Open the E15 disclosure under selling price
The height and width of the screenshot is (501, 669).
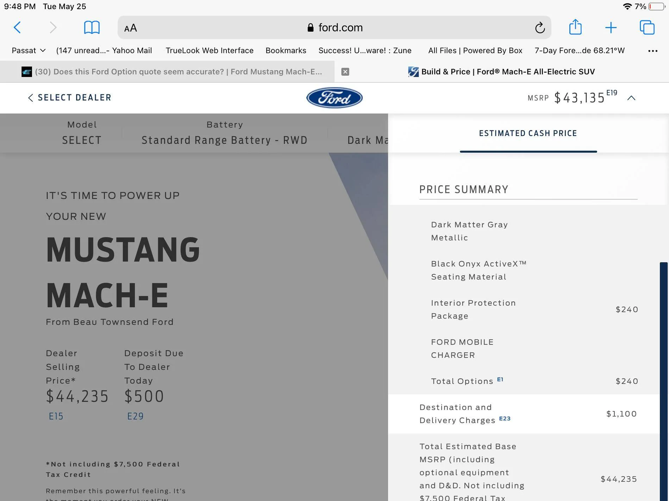pos(56,416)
